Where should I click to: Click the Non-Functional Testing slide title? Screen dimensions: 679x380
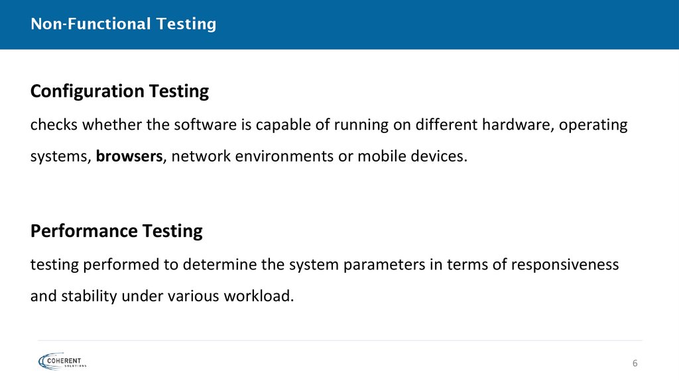click(123, 24)
